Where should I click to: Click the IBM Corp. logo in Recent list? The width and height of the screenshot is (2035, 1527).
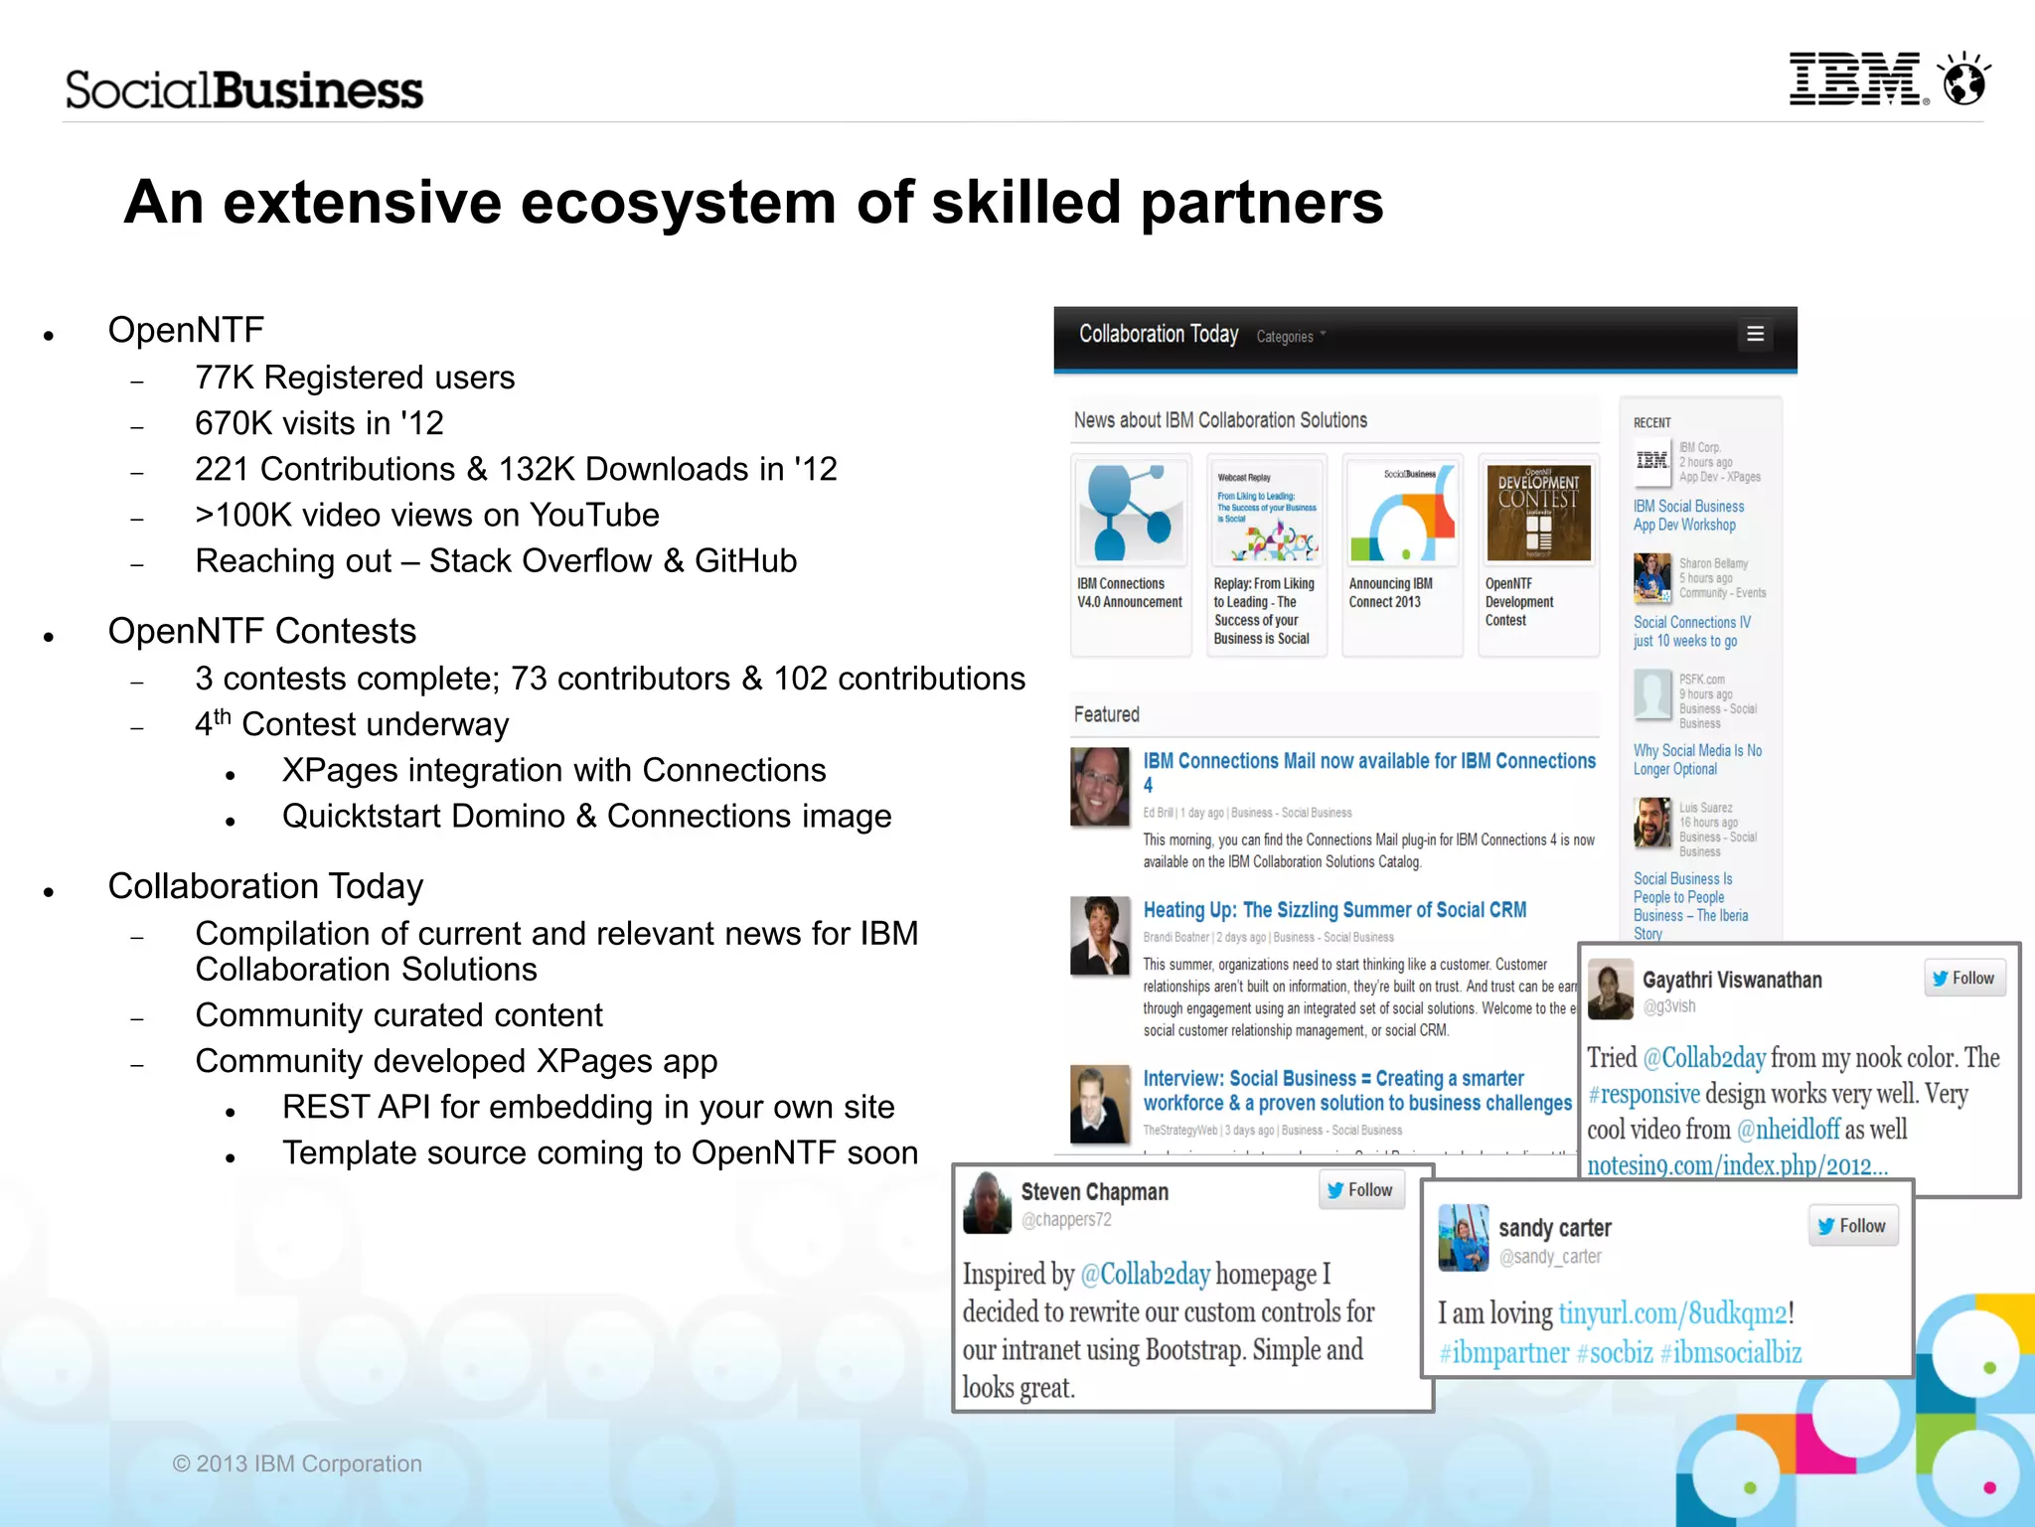[x=1652, y=460]
